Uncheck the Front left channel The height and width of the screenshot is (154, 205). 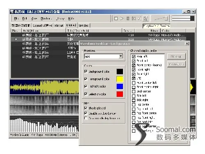pos(134,61)
